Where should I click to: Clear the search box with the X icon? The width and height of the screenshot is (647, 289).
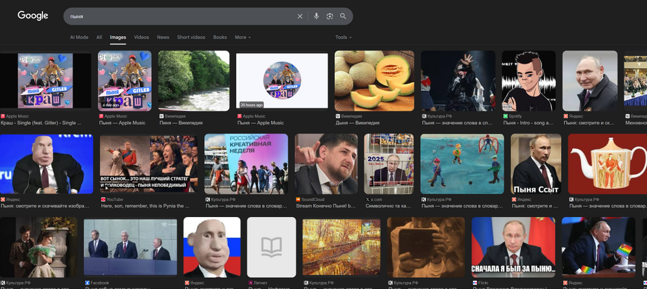coord(300,16)
